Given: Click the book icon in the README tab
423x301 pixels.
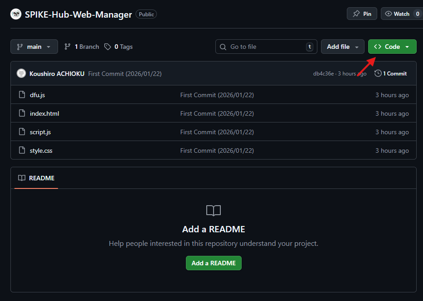Looking at the screenshot, I should 22,178.
